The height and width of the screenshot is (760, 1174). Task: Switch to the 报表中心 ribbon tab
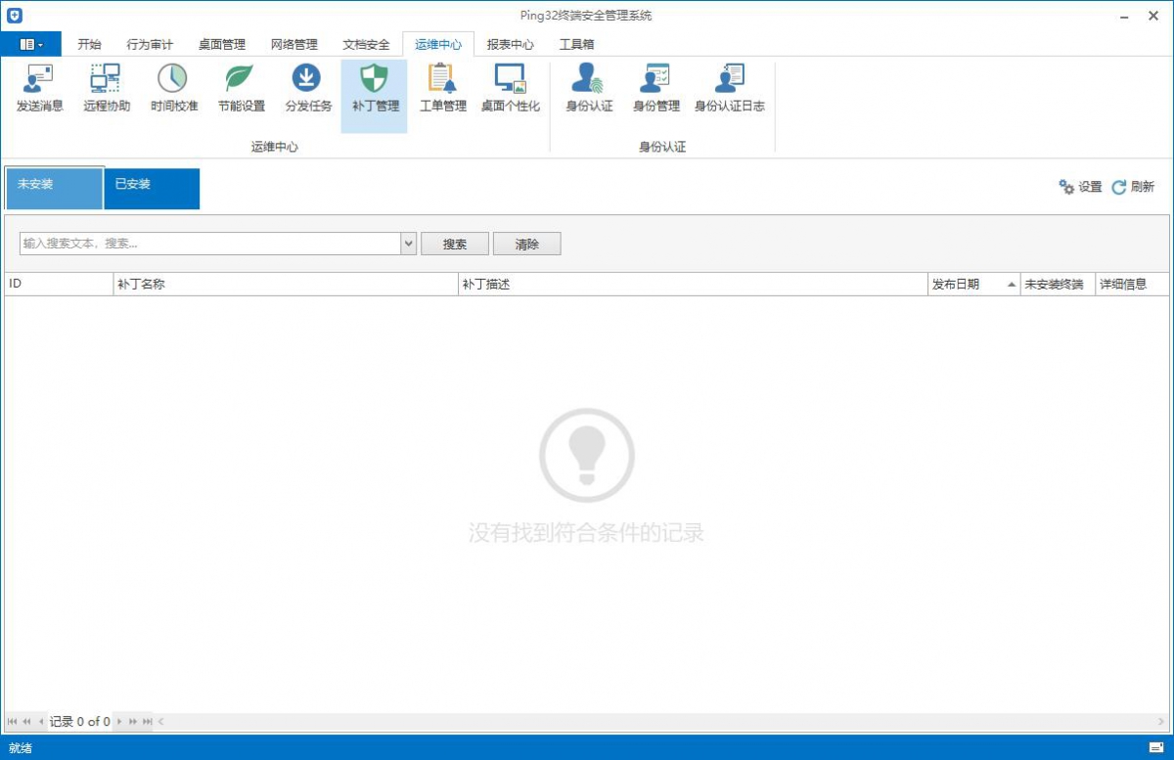[511, 44]
